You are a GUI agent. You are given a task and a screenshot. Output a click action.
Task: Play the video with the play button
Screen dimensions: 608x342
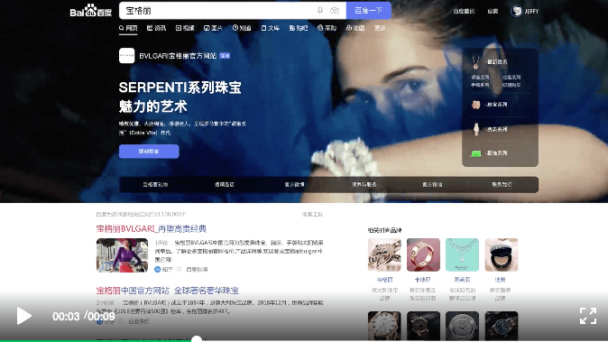point(23,316)
